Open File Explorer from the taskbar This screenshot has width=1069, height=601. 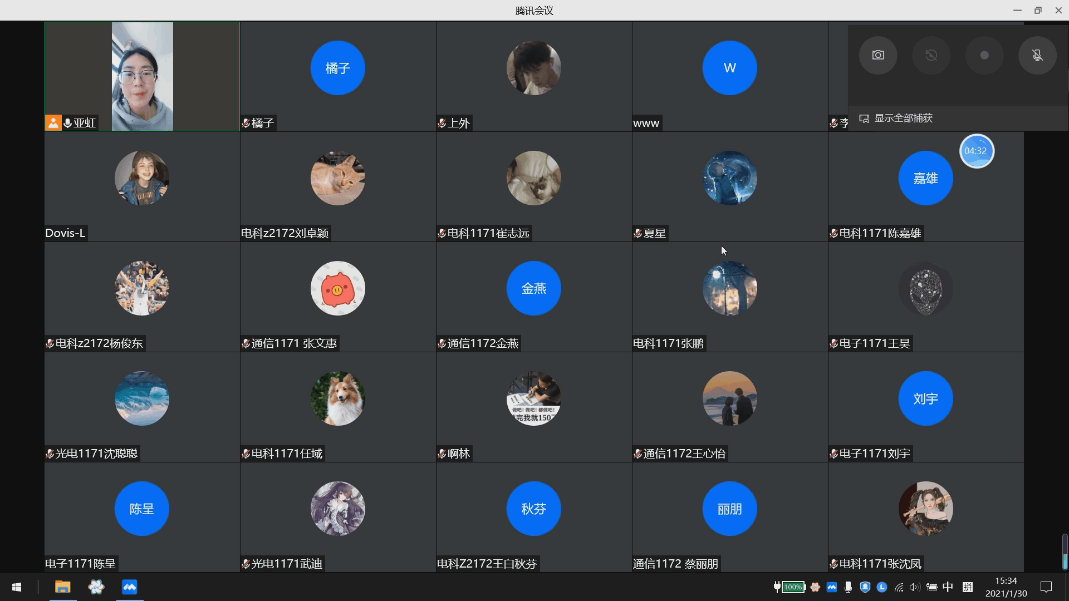[63, 587]
